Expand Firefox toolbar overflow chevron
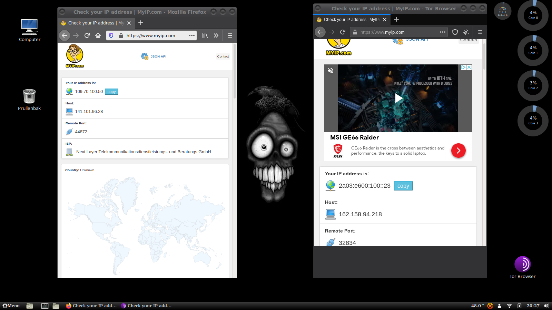Screen dimensions: 552x310 click(x=216, y=35)
